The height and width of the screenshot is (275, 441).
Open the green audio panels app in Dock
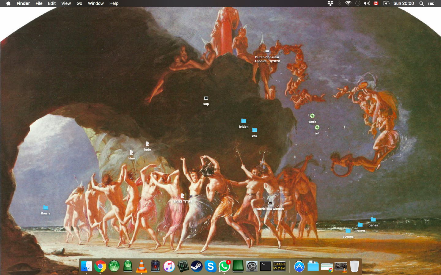tap(183, 266)
